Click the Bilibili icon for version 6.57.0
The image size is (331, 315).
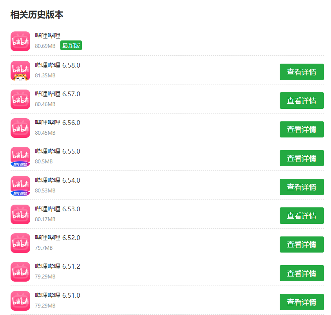click(20, 99)
